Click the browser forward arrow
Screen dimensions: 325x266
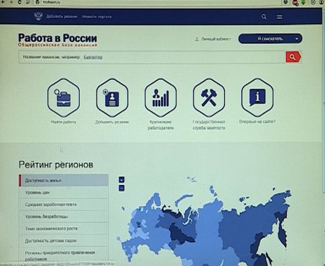[x=11, y=2]
